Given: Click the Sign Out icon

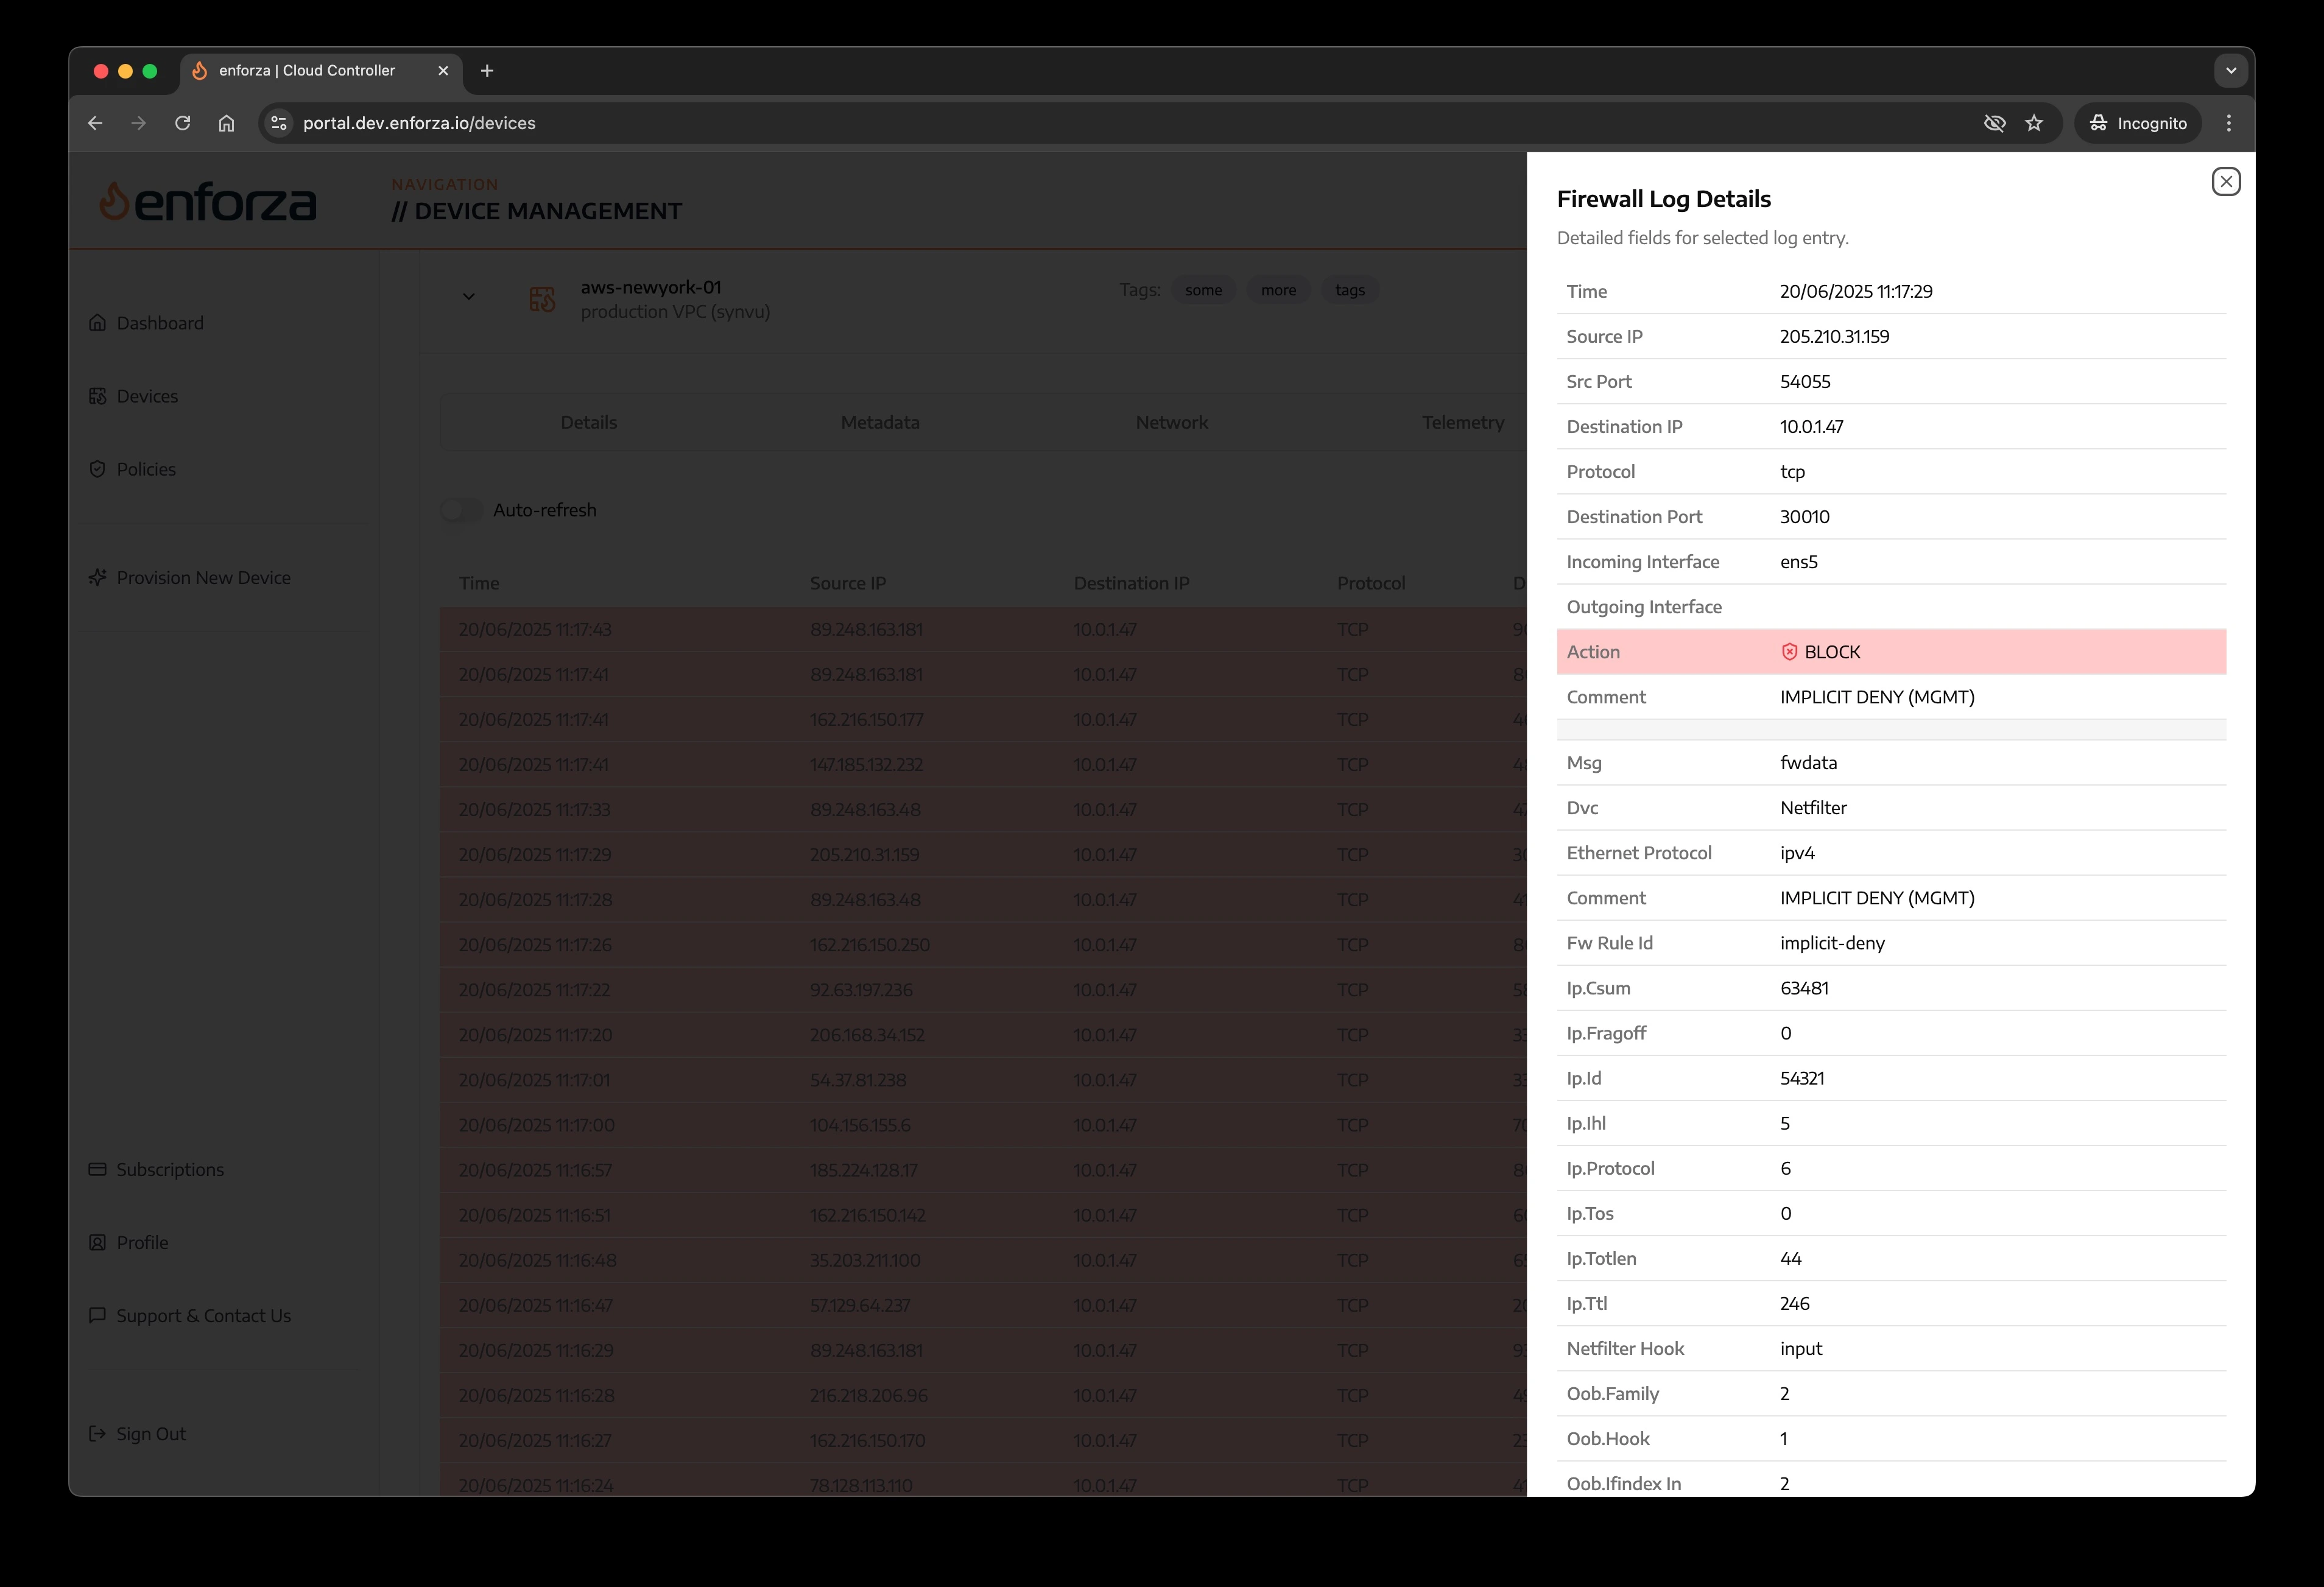Looking at the screenshot, I should coord(97,1433).
